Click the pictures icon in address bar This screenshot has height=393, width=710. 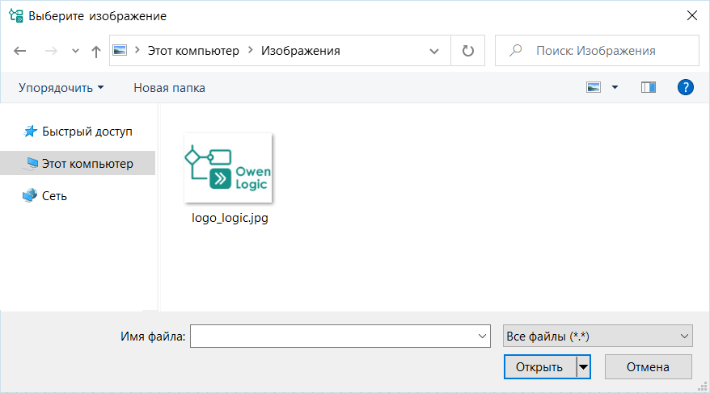click(x=120, y=50)
